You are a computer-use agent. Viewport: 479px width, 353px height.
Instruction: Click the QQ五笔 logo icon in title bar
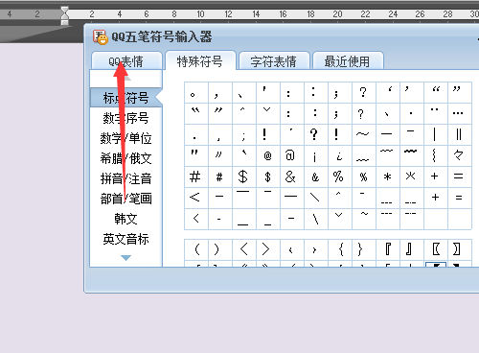[101, 37]
